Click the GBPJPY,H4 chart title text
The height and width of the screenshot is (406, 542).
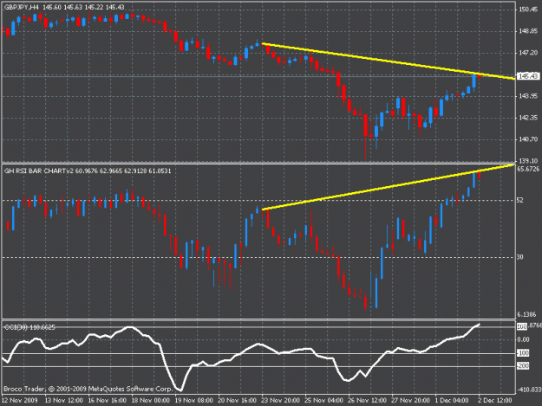(22, 7)
